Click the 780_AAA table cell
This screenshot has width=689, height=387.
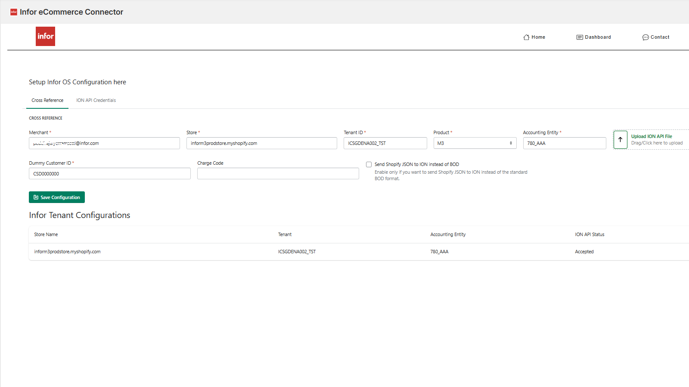tap(439, 252)
